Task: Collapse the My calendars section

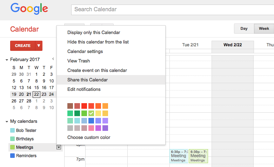Action: tap(7, 122)
